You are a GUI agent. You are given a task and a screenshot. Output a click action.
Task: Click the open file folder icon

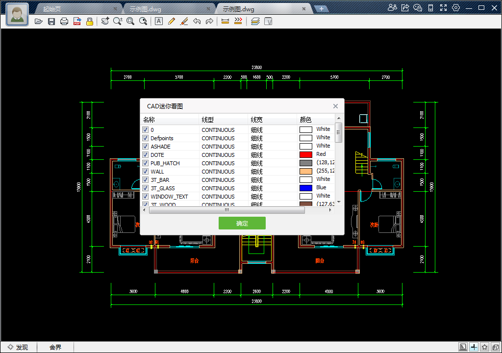click(x=39, y=21)
